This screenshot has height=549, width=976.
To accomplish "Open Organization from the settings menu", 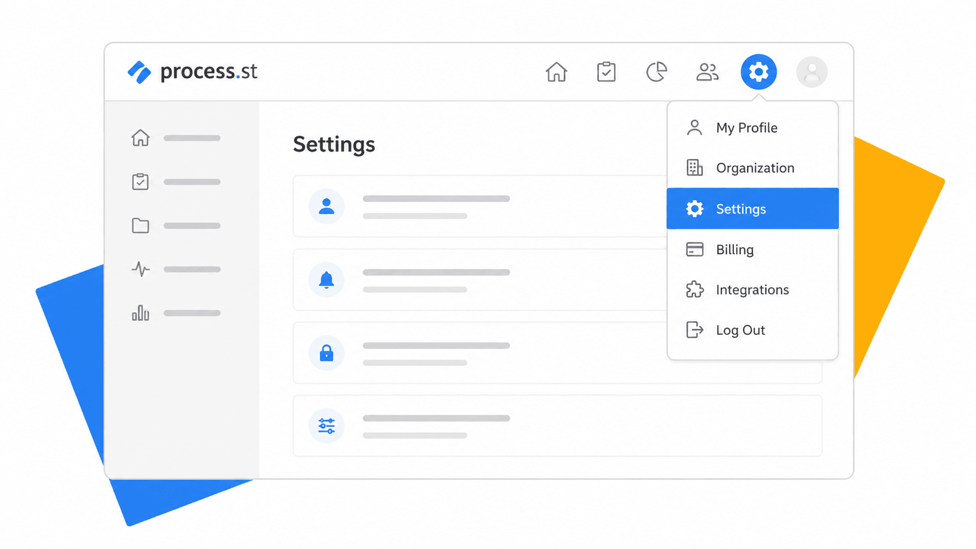I will 755,167.
